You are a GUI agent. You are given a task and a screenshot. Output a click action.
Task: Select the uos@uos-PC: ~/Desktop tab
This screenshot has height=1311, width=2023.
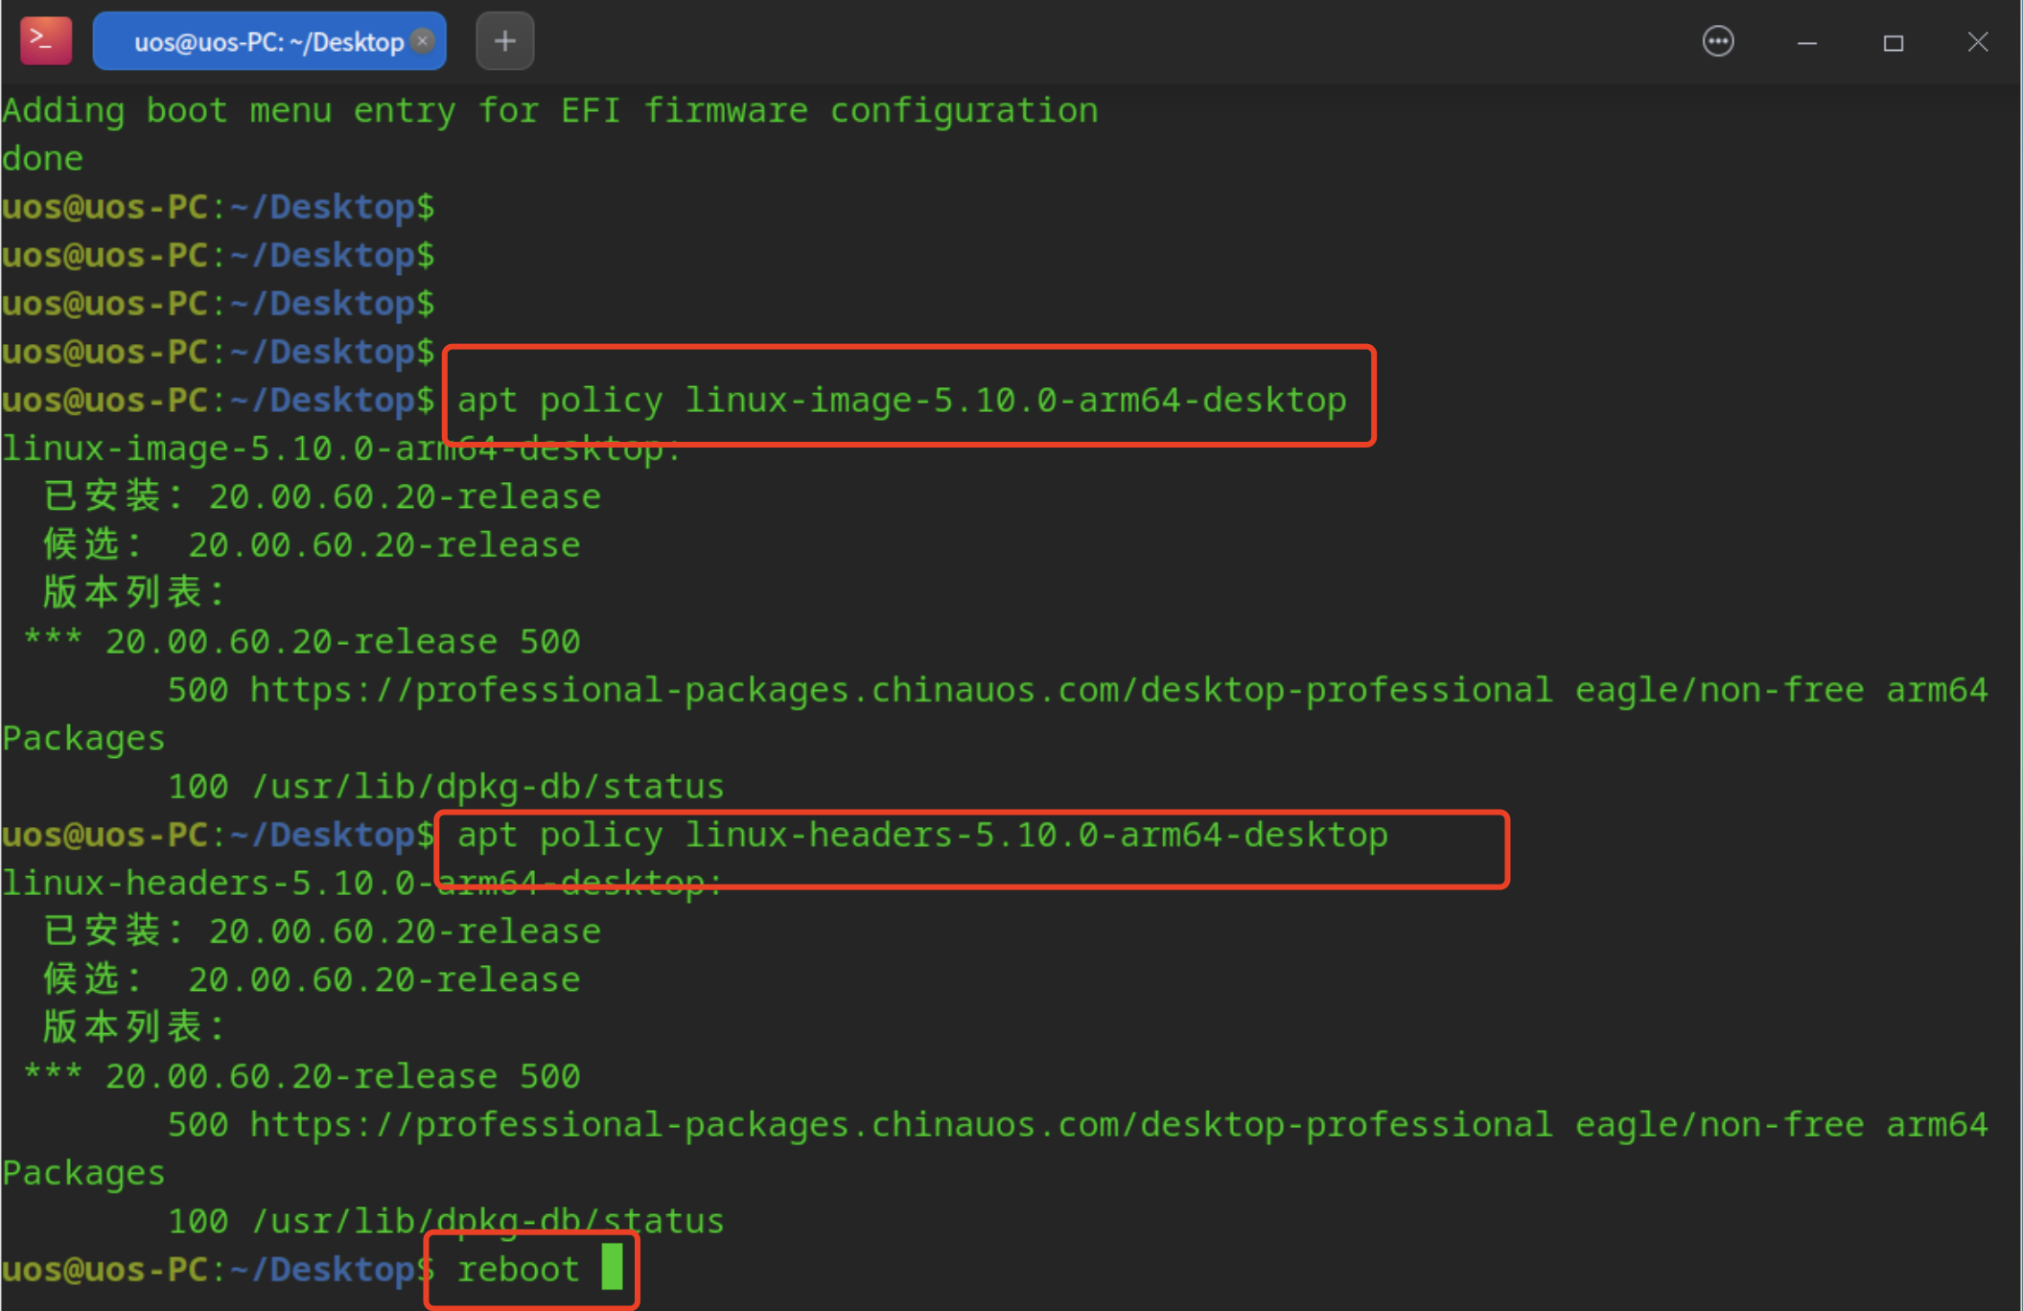pyautogui.click(x=268, y=41)
